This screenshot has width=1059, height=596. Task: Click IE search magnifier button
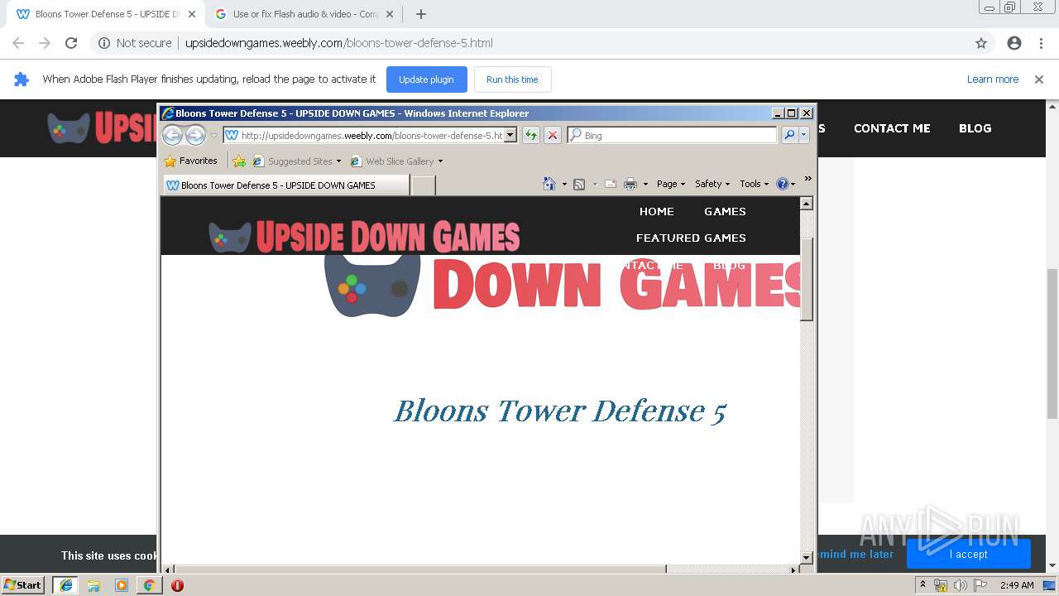[x=789, y=135]
